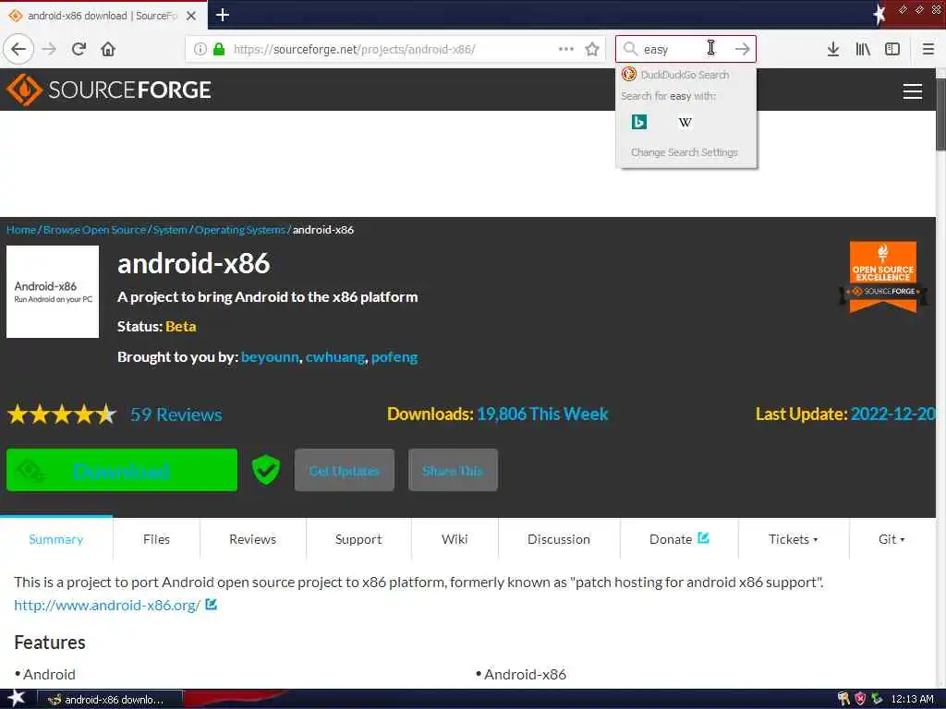Open beyounn's profile link

tap(270, 357)
